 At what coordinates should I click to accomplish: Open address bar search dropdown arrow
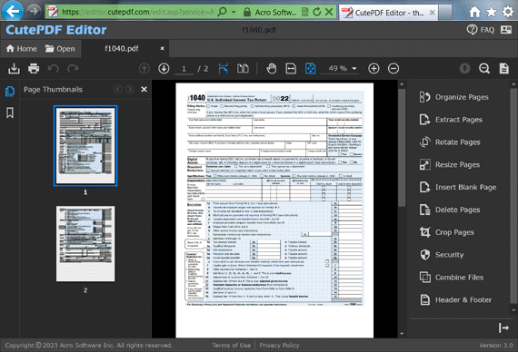tap(234, 12)
